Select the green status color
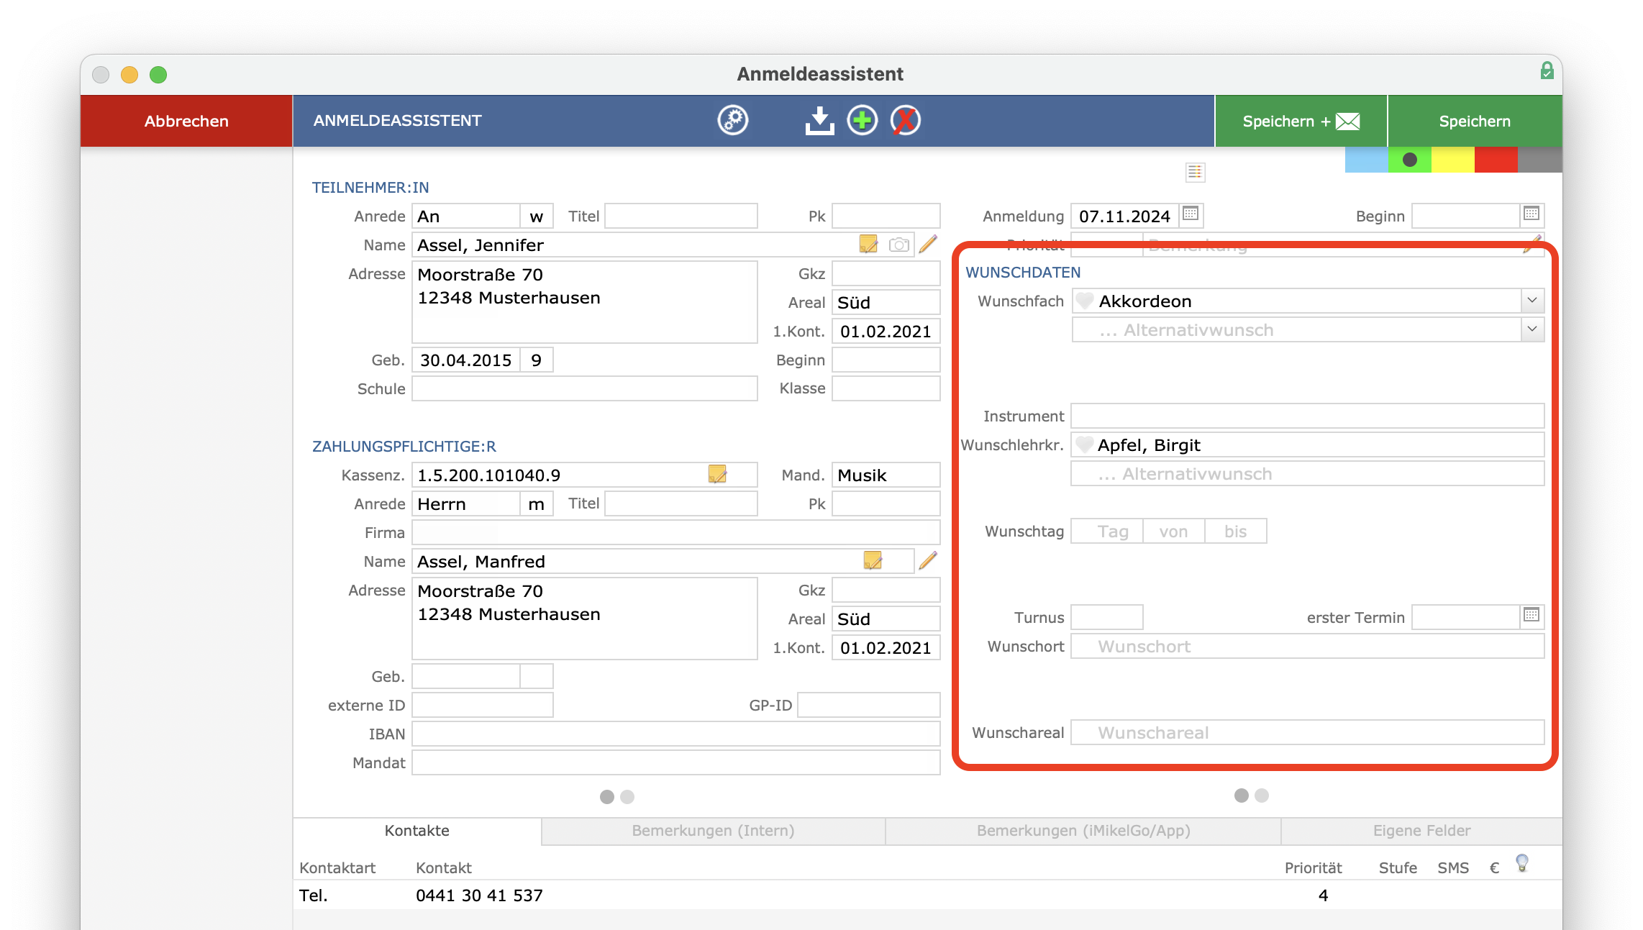This screenshot has height=930, width=1643. click(1410, 160)
